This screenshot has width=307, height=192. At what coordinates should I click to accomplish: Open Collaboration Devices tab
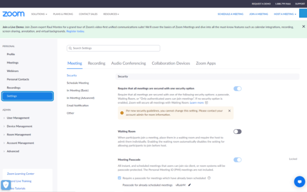[171, 63]
